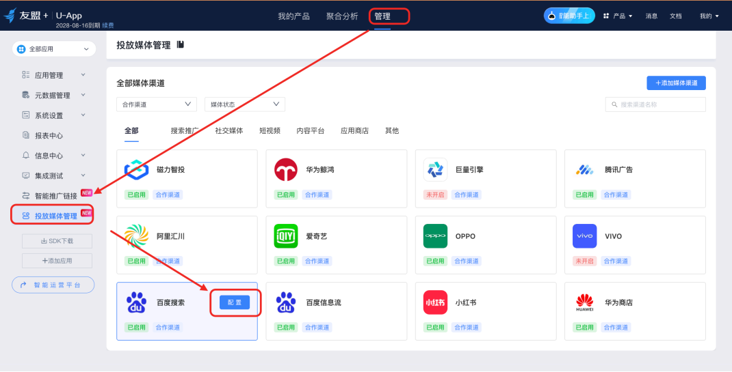Click the 投放媒体管理 people icon
The image size is (732, 372).
[26, 216]
